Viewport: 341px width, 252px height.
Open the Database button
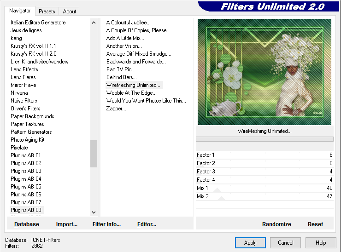[27, 224]
